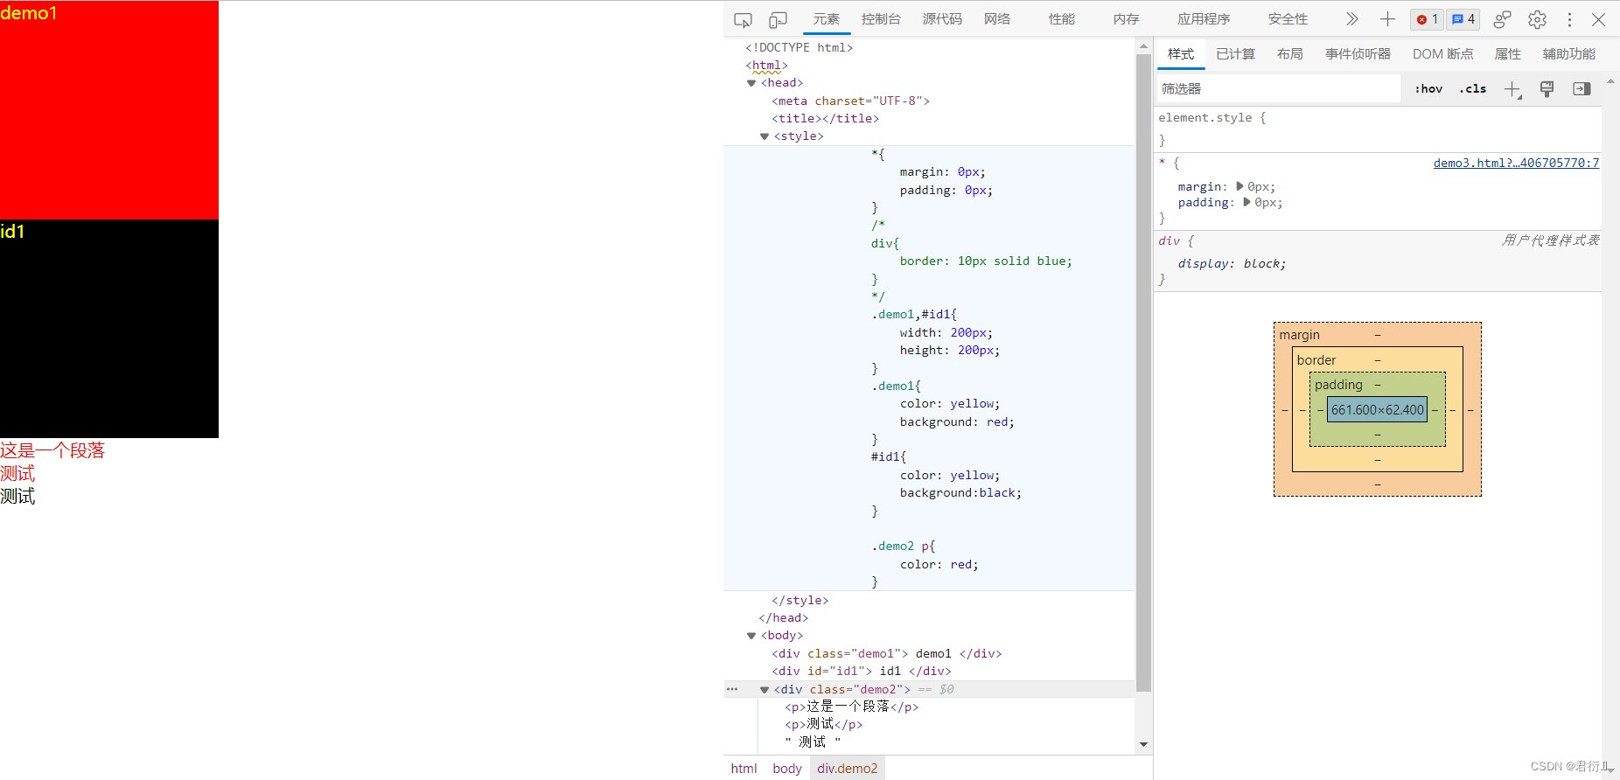Expand the margin shorthand triangle in styles
The width and height of the screenshot is (1620, 780).
tap(1239, 186)
